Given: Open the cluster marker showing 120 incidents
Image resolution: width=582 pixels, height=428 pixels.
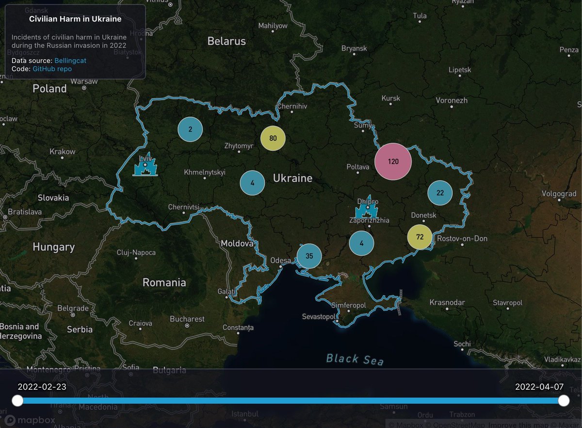Looking at the screenshot, I should 393,162.
